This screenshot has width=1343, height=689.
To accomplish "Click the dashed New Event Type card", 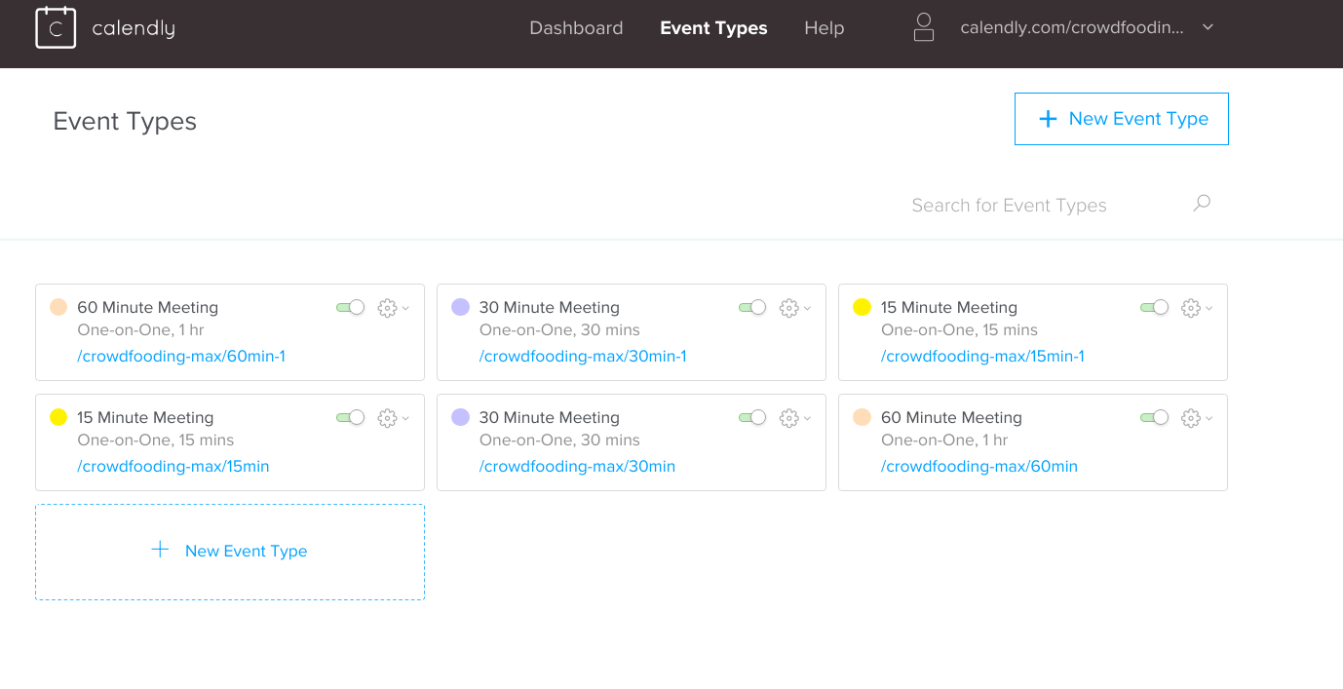I will pos(230,552).
